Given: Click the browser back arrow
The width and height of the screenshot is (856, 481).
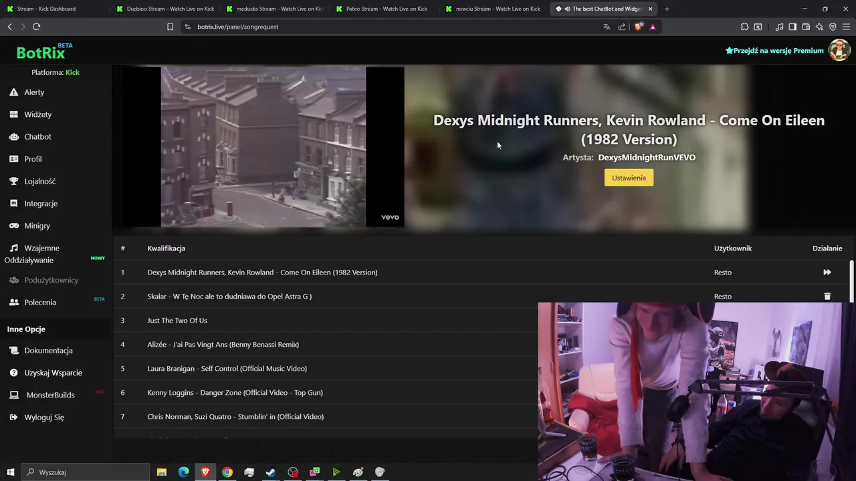Looking at the screenshot, I should coord(9,27).
